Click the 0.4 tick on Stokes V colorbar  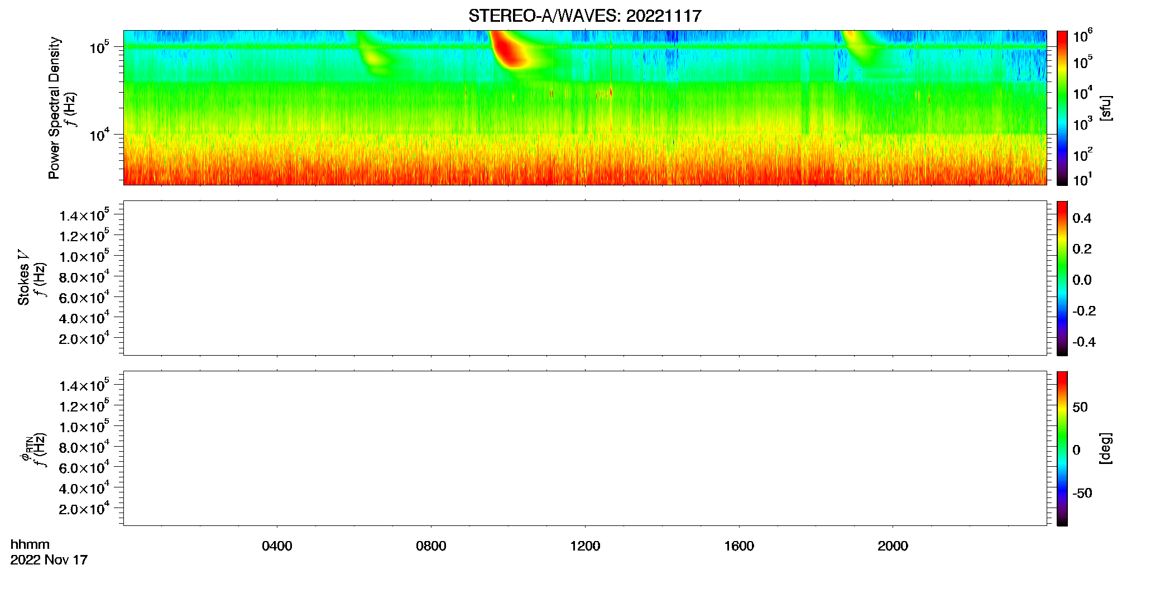click(1081, 218)
